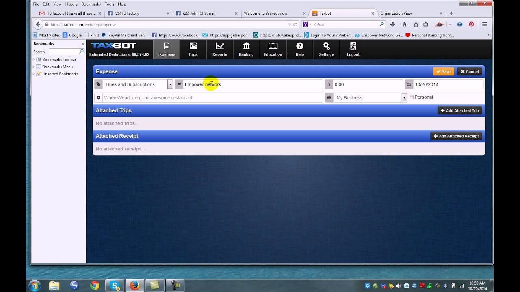The width and height of the screenshot is (520, 292).
Task: Open the Firefox hamburger menu
Action: (x=485, y=24)
